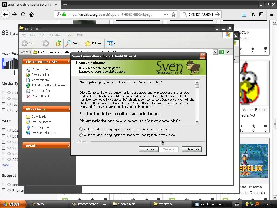Open the Explorer address bar dropdown
Screen dimensions: 277x208
pyautogui.click(x=215, y=52)
